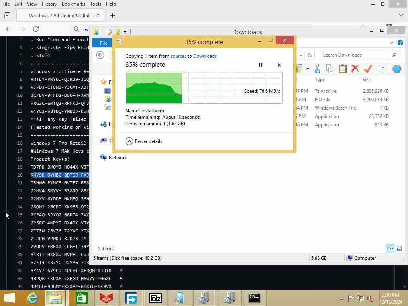Collapse the dialog via Fewer details

(143, 141)
